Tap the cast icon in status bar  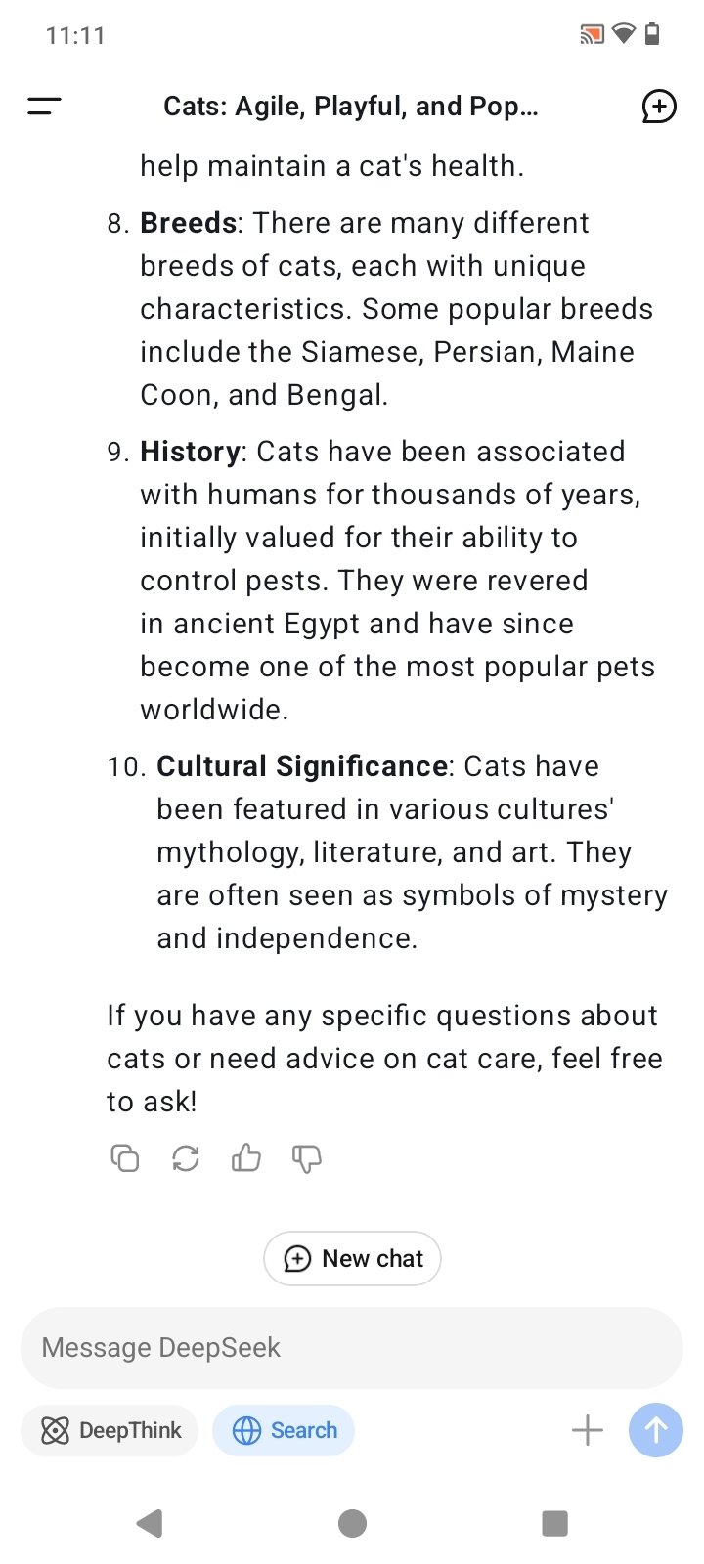[591, 36]
